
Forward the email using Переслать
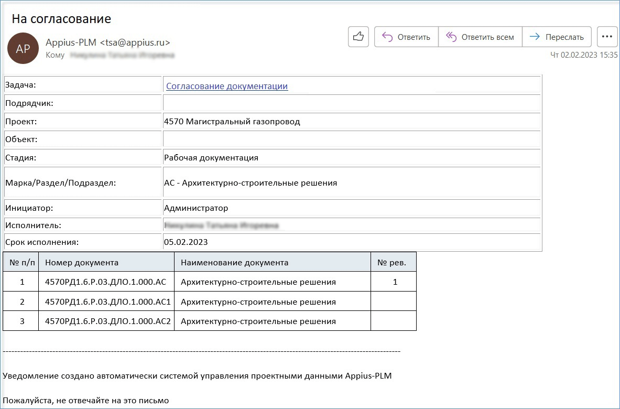[x=557, y=37]
